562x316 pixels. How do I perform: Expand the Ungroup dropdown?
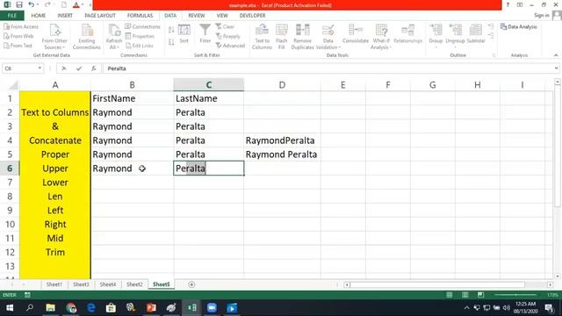click(x=455, y=47)
